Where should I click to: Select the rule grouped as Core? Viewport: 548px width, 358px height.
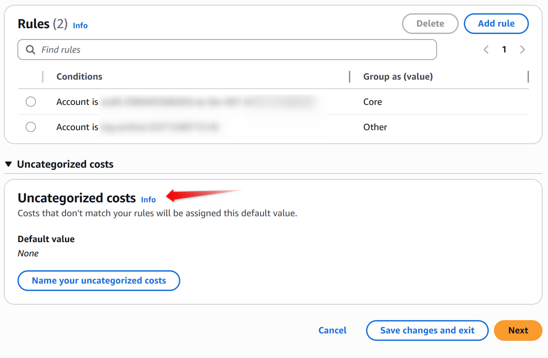(x=31, y=102)
